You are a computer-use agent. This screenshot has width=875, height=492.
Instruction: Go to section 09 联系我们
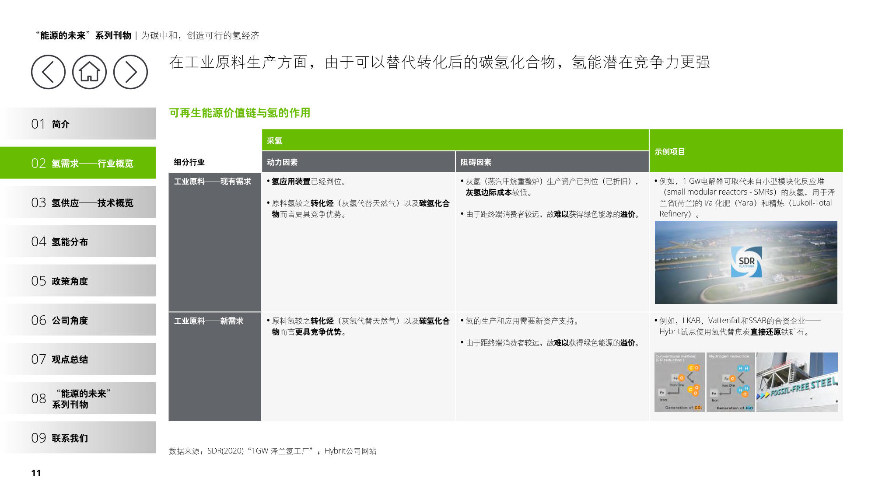pyautogui.click(x=78, y=437)
